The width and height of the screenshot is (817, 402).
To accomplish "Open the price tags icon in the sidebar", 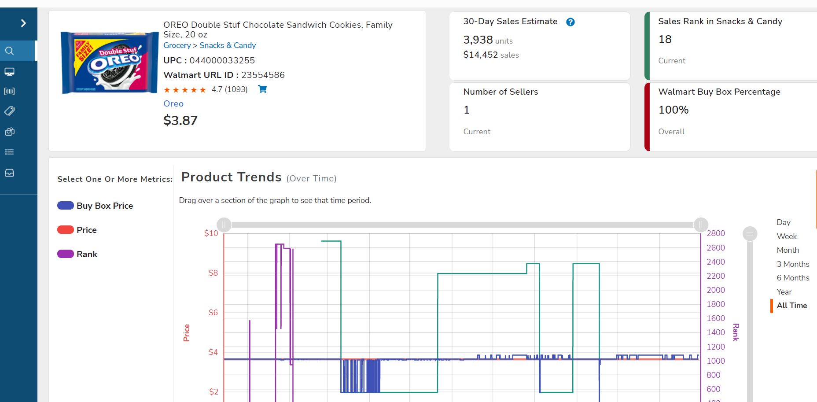I will (9, 111).
